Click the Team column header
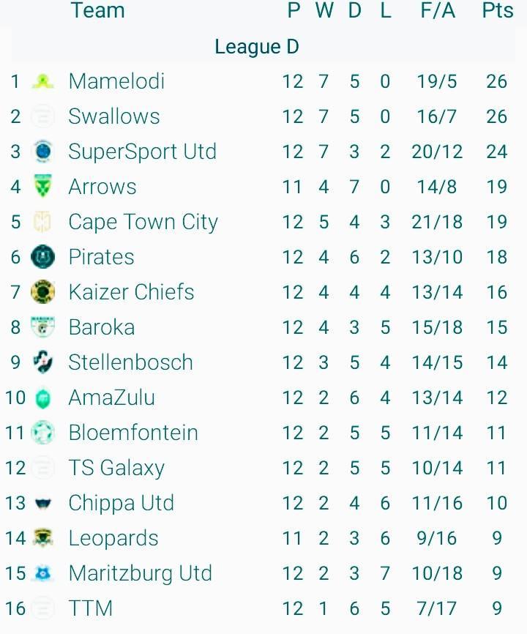 click(97, 10)
